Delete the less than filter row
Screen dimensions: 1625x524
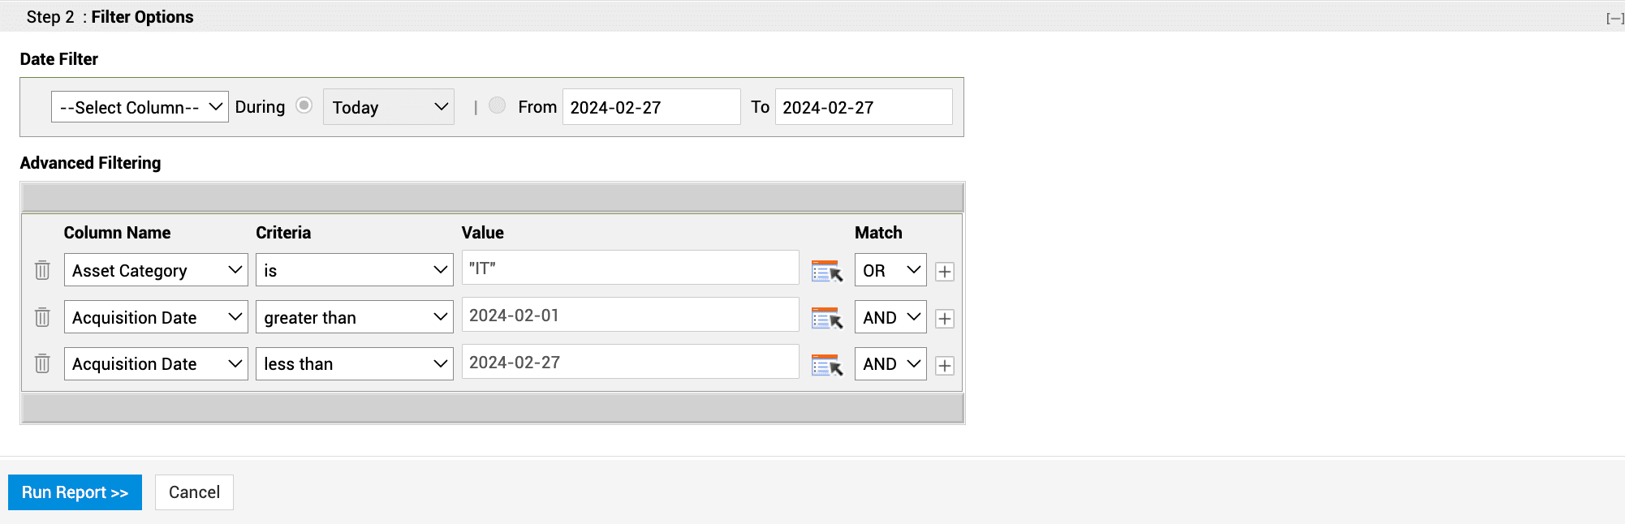[x=42, y=363]
